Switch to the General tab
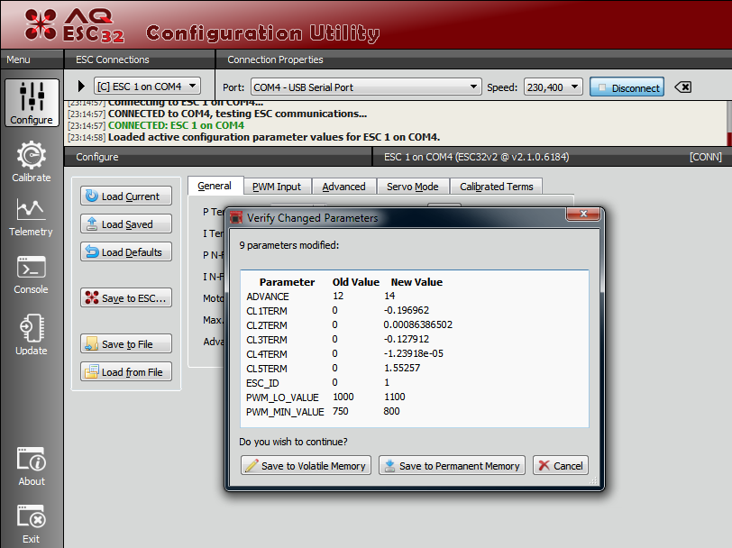The width and height of the screenshot is (732, 548). click(215, 186)
